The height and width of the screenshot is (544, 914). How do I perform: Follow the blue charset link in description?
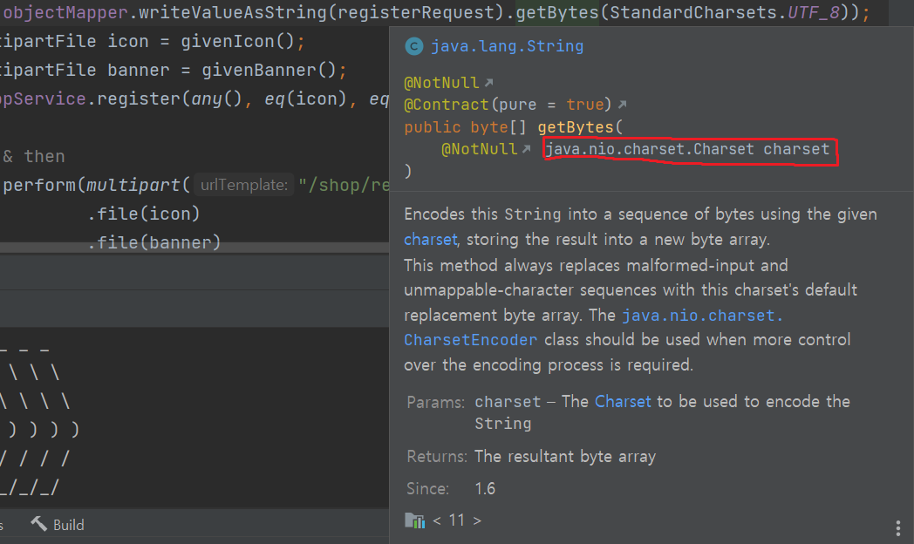coord(430,240)
